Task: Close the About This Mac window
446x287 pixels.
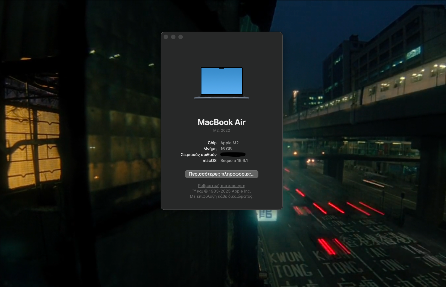Action: (x=166, y=37)
